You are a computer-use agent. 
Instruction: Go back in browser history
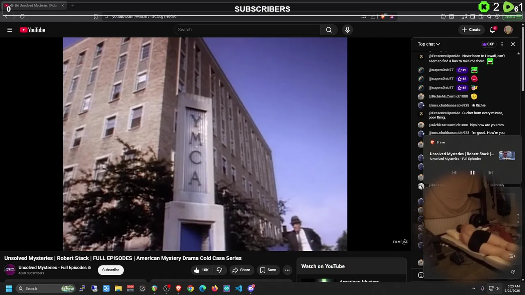(x=6, y=16)
